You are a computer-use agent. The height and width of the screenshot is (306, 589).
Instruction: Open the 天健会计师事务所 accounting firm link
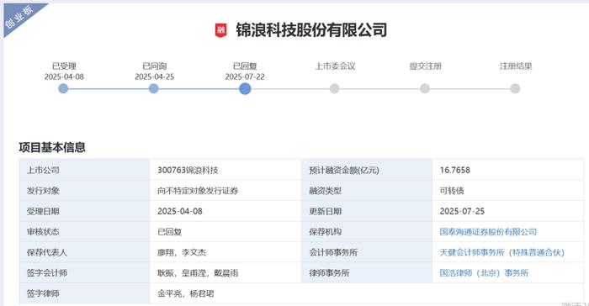[x=501, y=253]
